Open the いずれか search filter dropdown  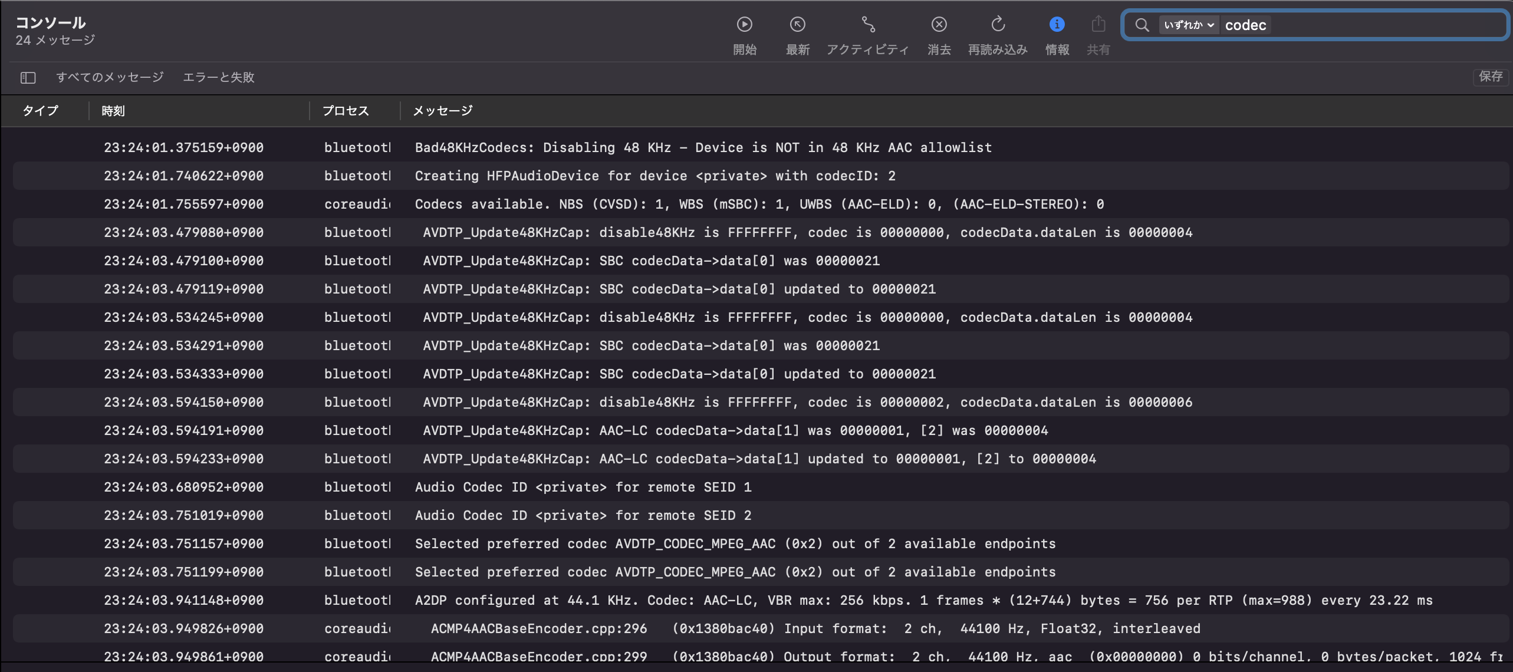[x=1189, y=25]
